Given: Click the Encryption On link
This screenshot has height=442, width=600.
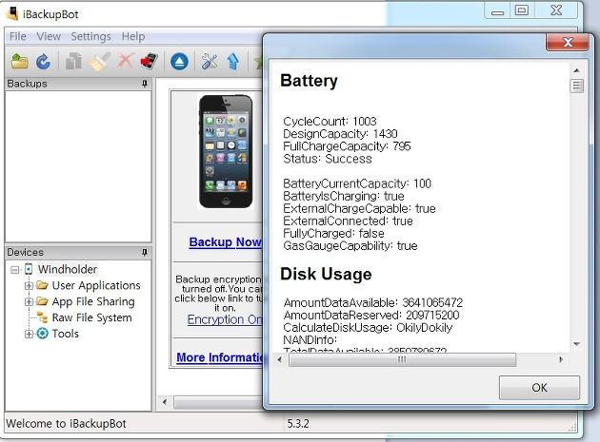Looking at the screenshot, I should (225, 319).
